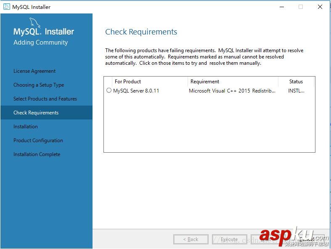Click the Microsoft Visual C++ 2015 Redistrib... requirement
Screen dimensions: 331x249
(232, 90)
